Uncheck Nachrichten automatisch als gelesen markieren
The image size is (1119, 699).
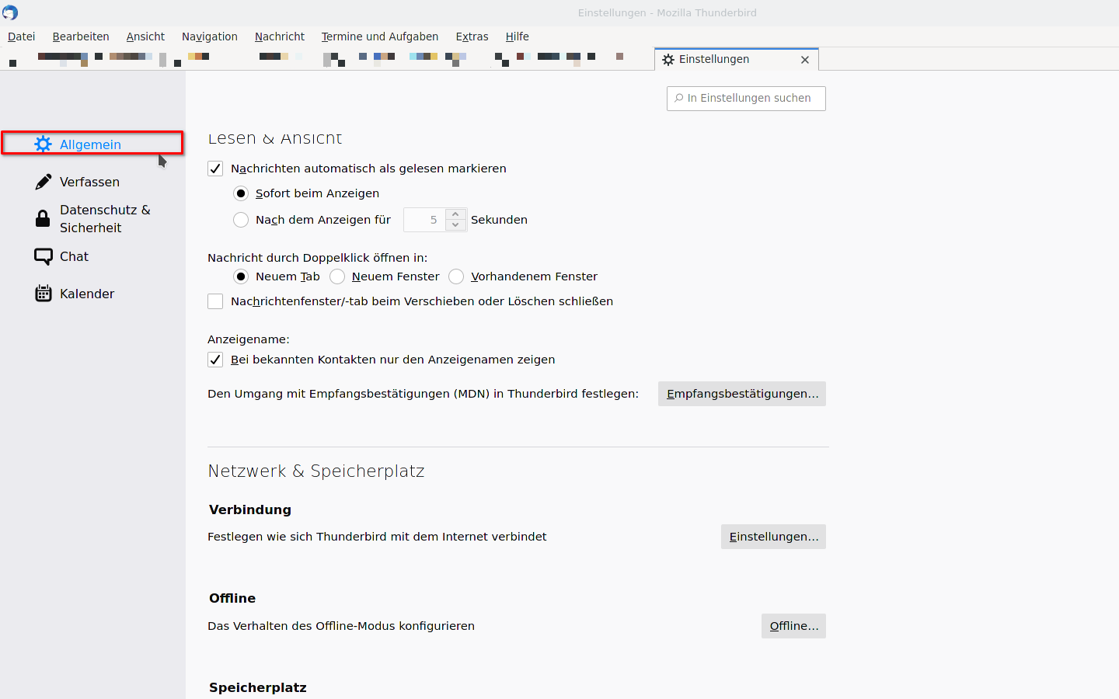(x=215, y=169)
